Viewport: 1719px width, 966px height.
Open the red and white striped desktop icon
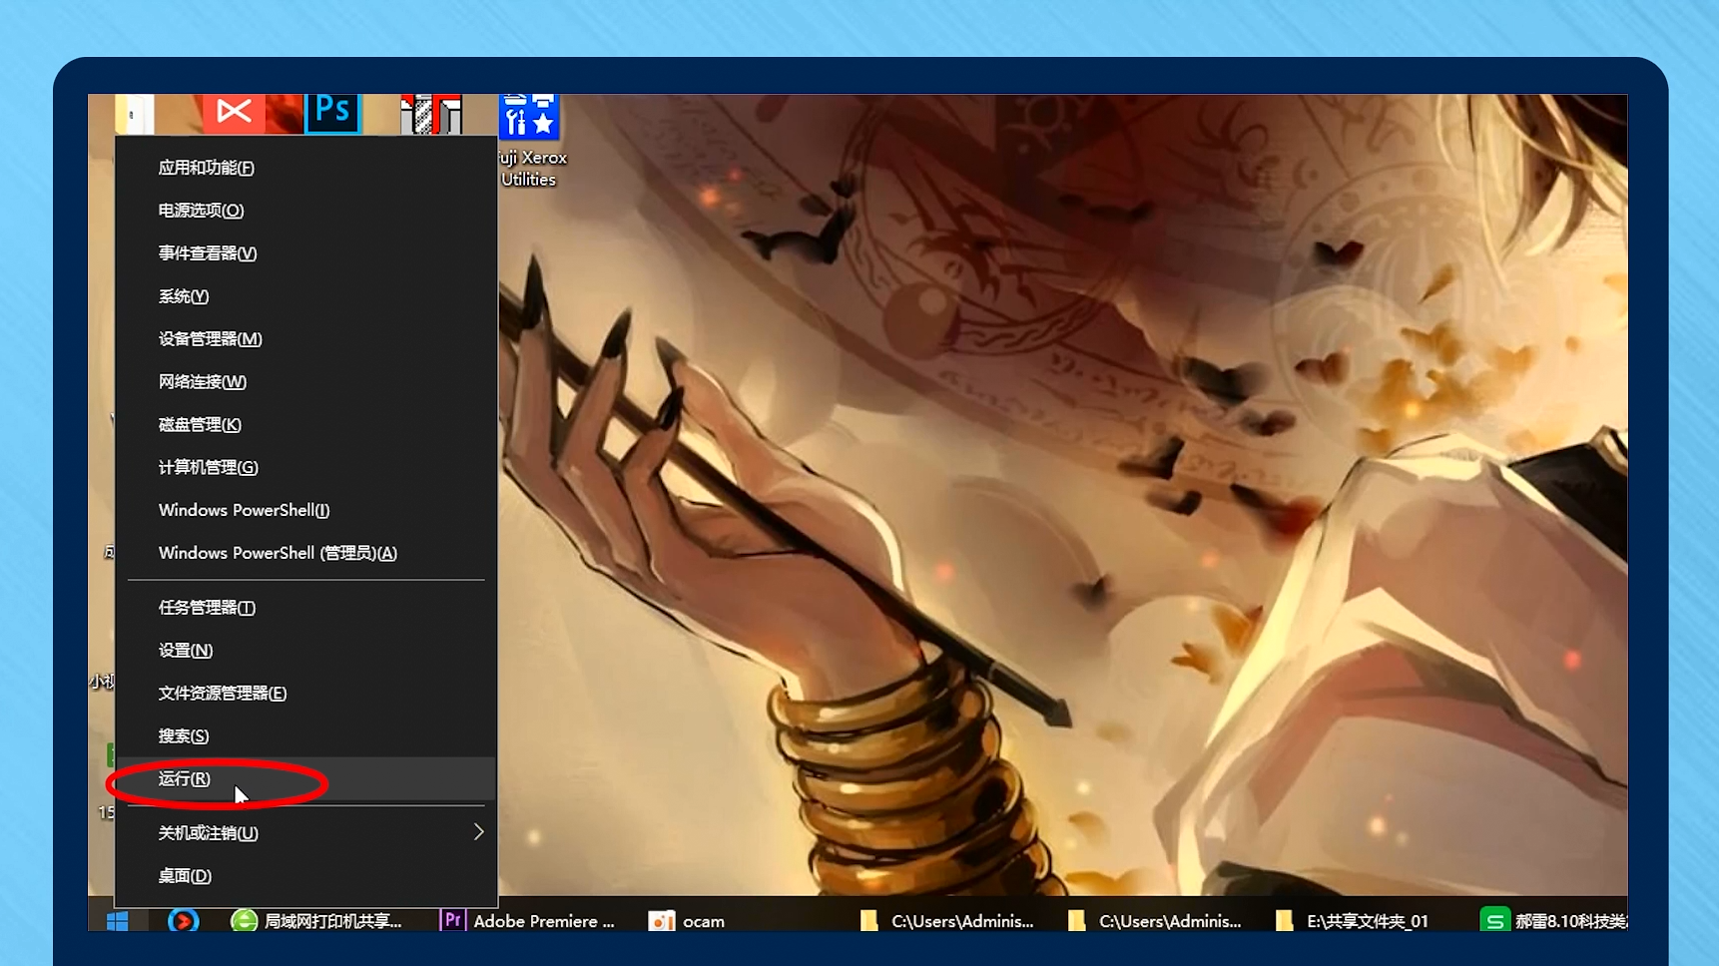coord(431,114)
